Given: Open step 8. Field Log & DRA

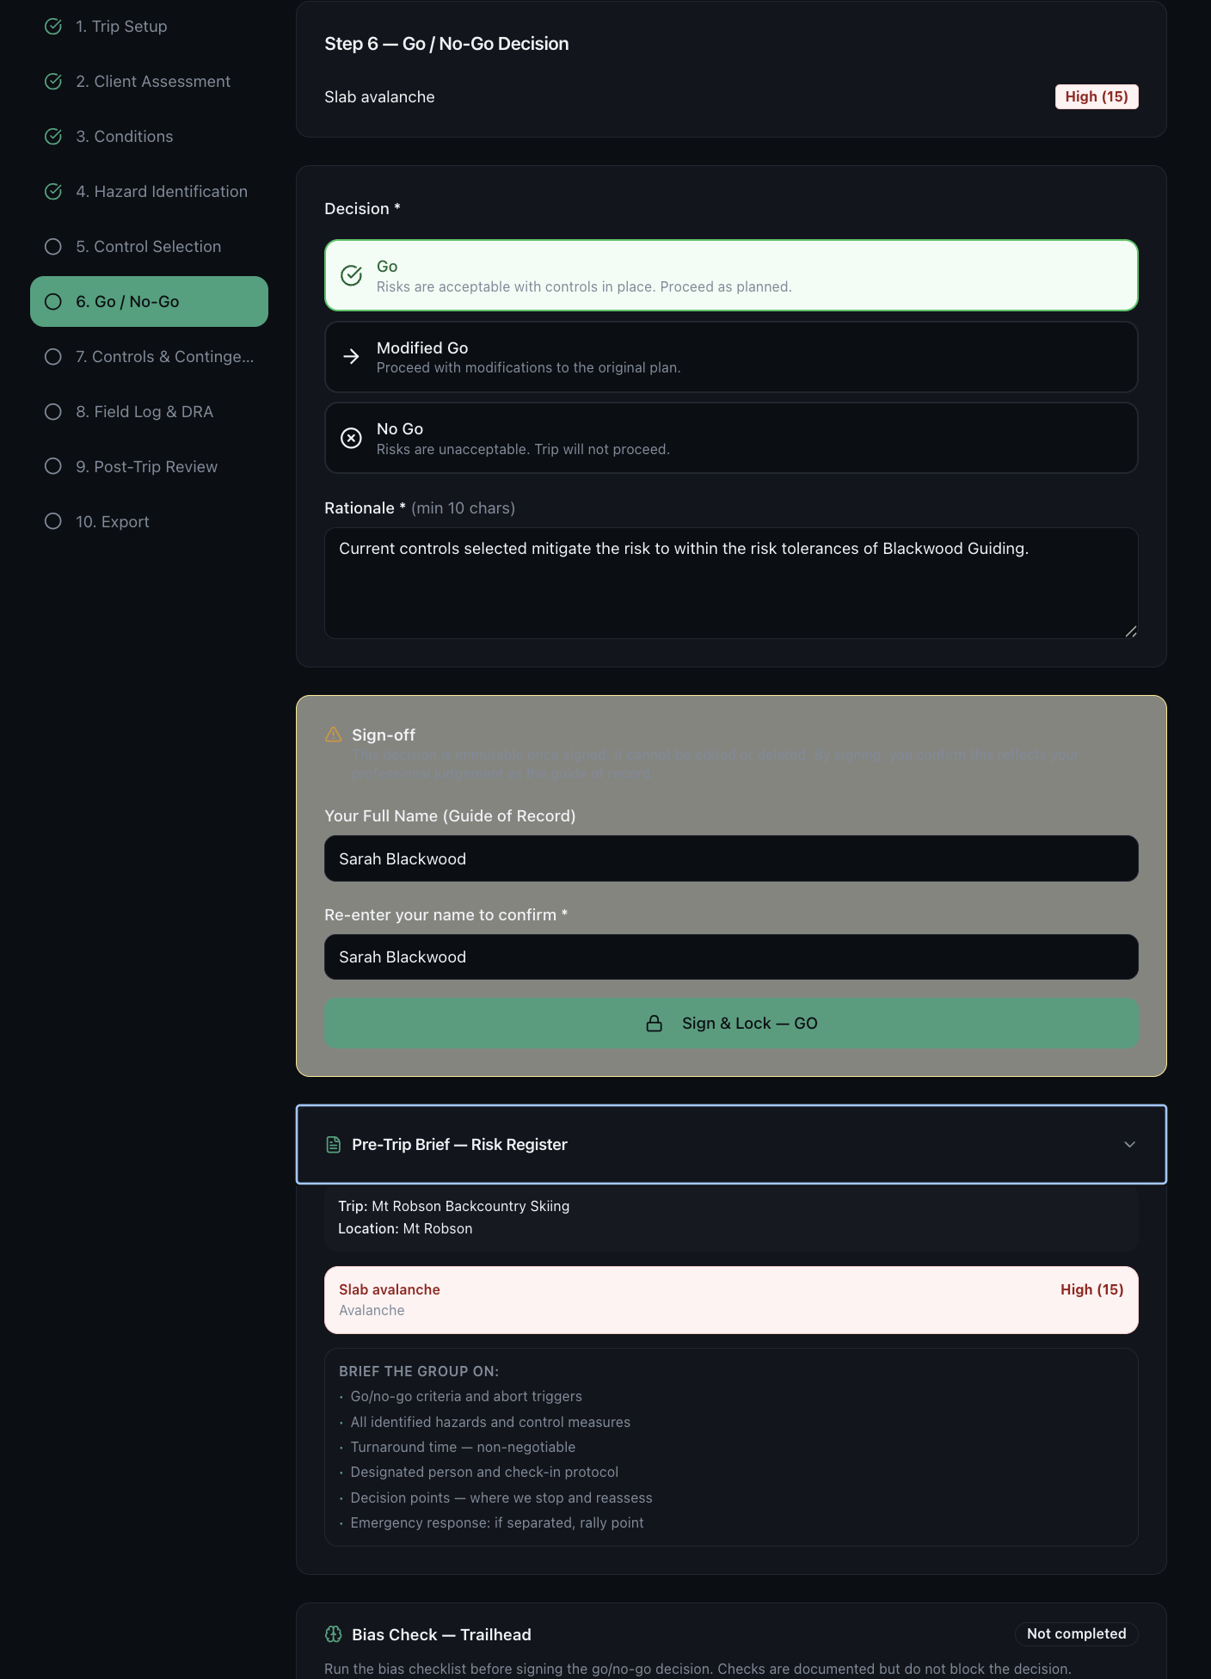Looking at the screenshot, I should 144,412.
